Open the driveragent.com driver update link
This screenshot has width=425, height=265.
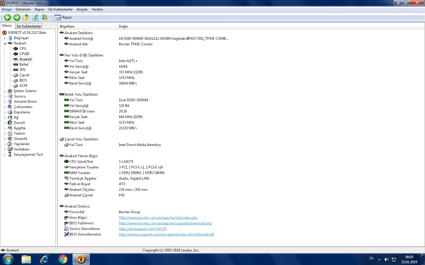tap(143, 229)
